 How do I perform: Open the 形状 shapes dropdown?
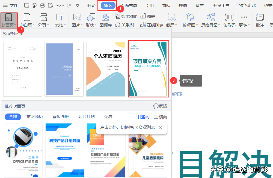coord(91,21)
